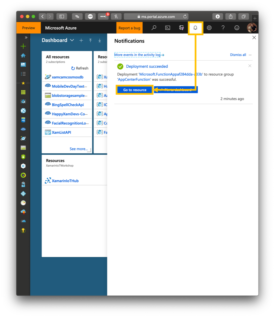Click the Notifications bell icon
The image size is (274, 317).
click(195, 28)
